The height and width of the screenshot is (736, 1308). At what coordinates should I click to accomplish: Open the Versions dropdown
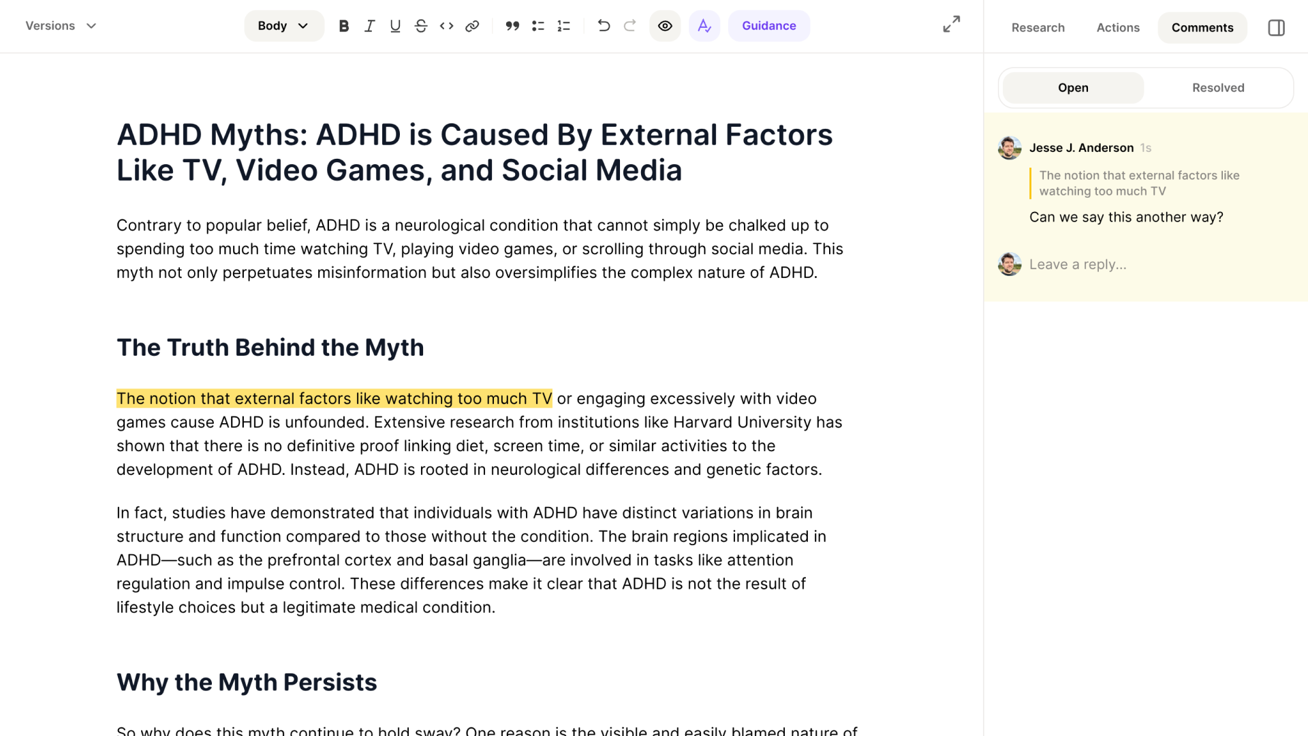click(x=60, y=26)
